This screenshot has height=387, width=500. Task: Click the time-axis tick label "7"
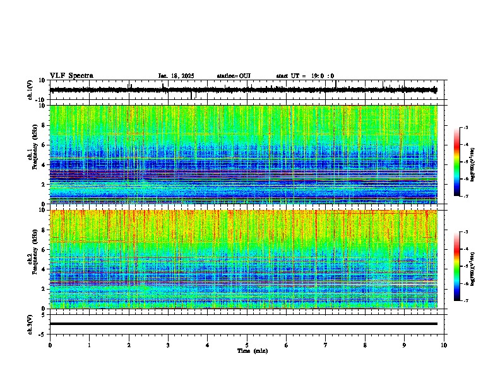click(x=326, y=345)
